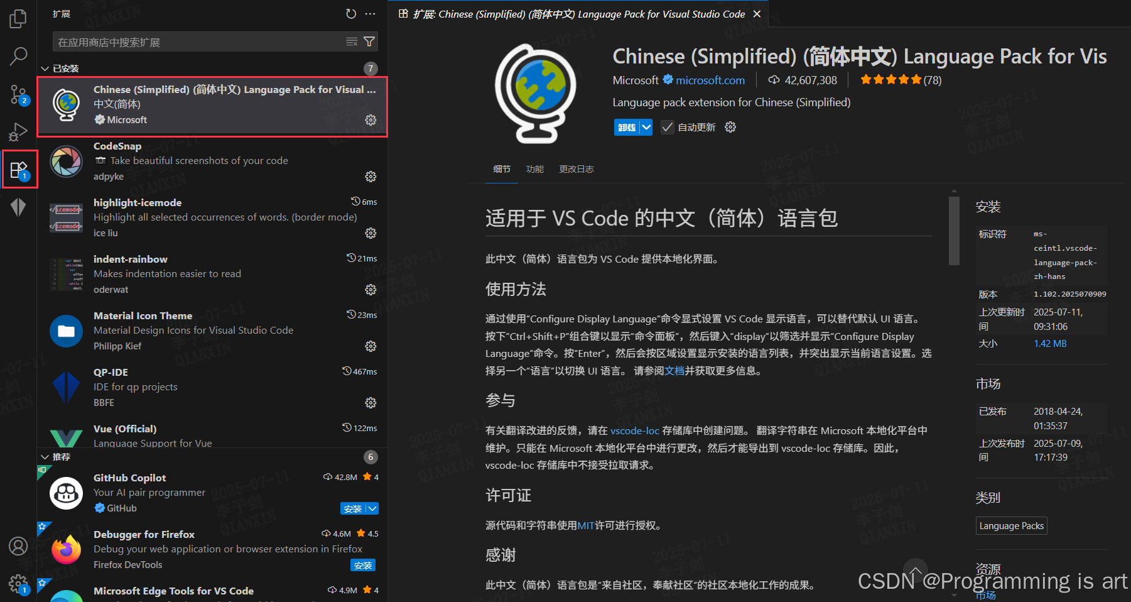Image resolution: width=1131 pixels, height=602 pixels.
Task: Open the Manage gear in activity bar
Action: pos(18,584)
